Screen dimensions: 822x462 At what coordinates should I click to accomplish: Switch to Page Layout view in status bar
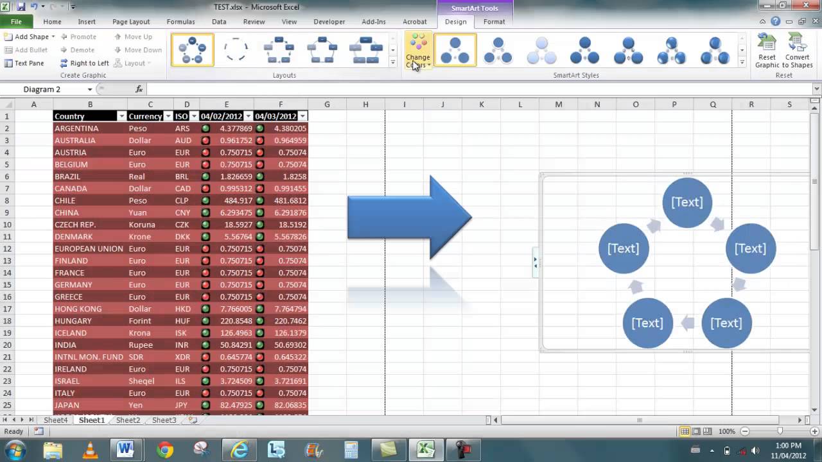click(696, 432)
